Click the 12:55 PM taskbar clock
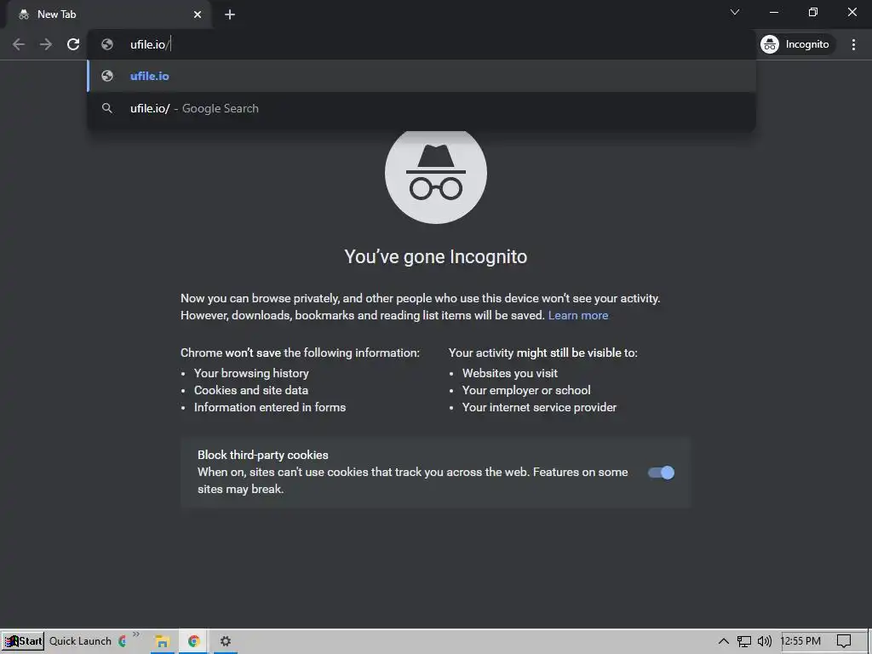Viewport: 872px width, 654px height. click(800, 641)
